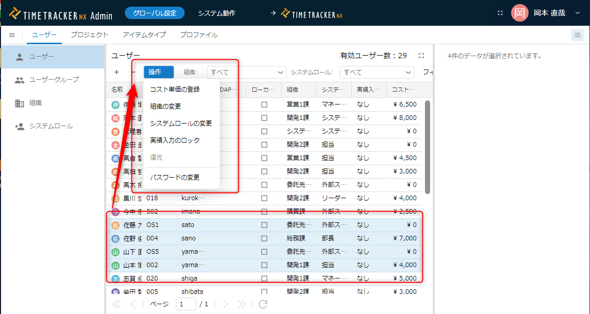
Task: Choose パスワードの変更 menu item
Action: click(x=175, y=178)
